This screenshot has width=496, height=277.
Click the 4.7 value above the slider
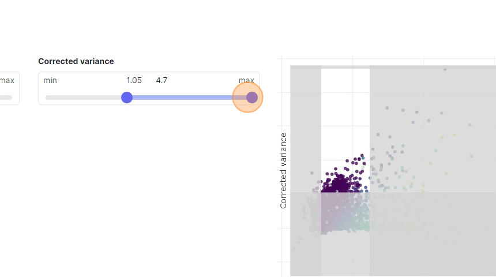tap(161, 80)
